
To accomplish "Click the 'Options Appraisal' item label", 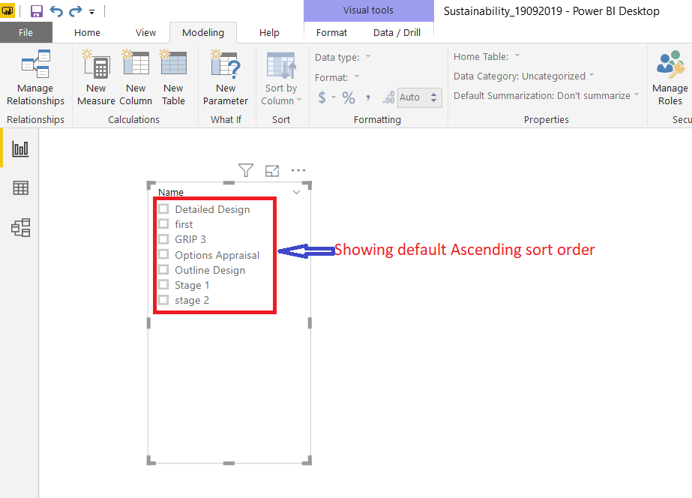I will coord(217,255).
